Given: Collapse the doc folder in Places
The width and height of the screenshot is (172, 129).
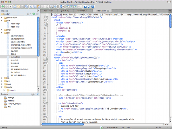Looking at the screenshot, I should 2,33.
